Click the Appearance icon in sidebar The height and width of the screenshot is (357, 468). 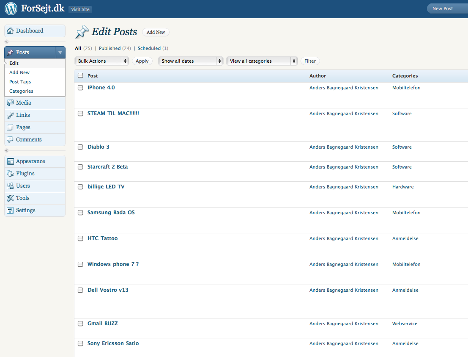pyautogui.click(x=10, y=161)
